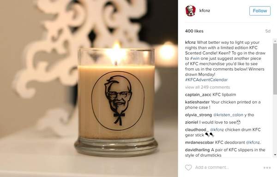The image size is (277, 177).
Task: Click scrollbar down arrow in comments
Action: (275, 154)
